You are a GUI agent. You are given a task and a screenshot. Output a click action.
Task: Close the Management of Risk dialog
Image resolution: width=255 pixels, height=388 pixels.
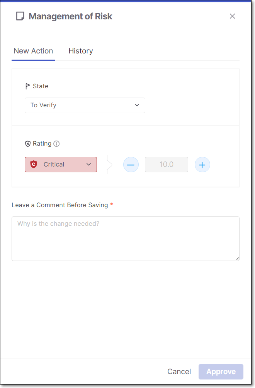232,16
